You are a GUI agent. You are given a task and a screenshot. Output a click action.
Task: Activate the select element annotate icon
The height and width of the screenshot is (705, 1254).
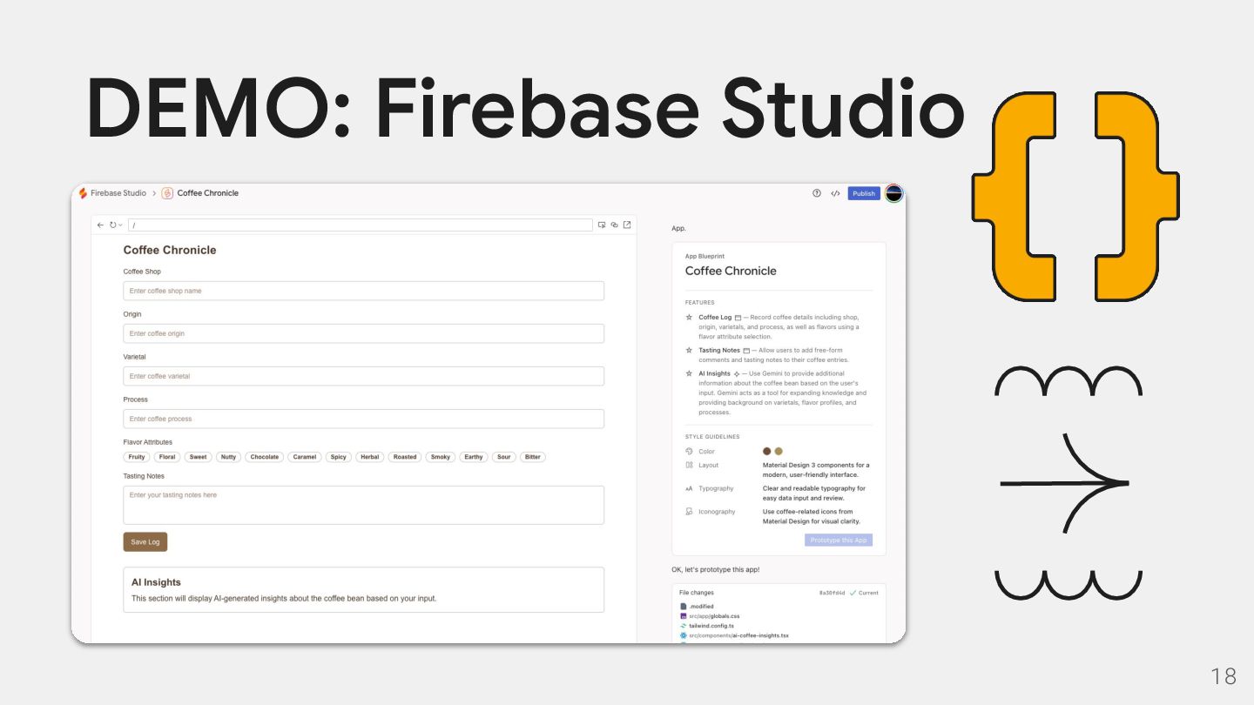click(x=601, y=225)
